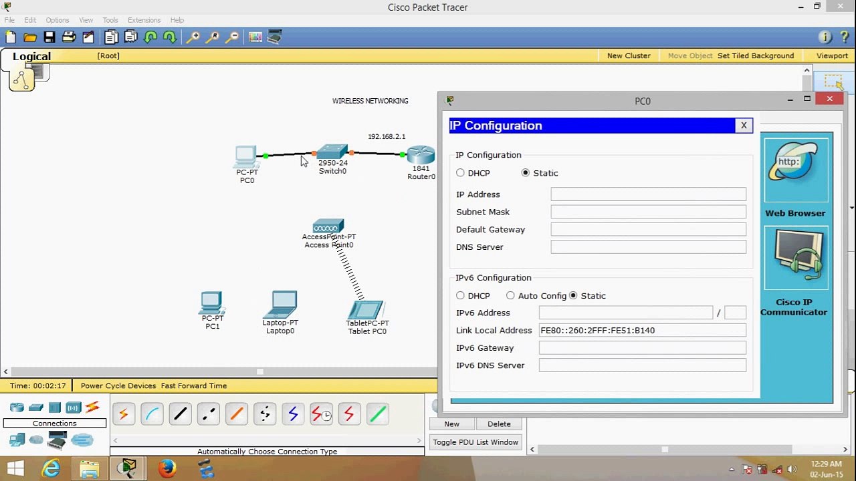Choose the red Serial DTE cable
856x481 pixels.
pos(349,415)
